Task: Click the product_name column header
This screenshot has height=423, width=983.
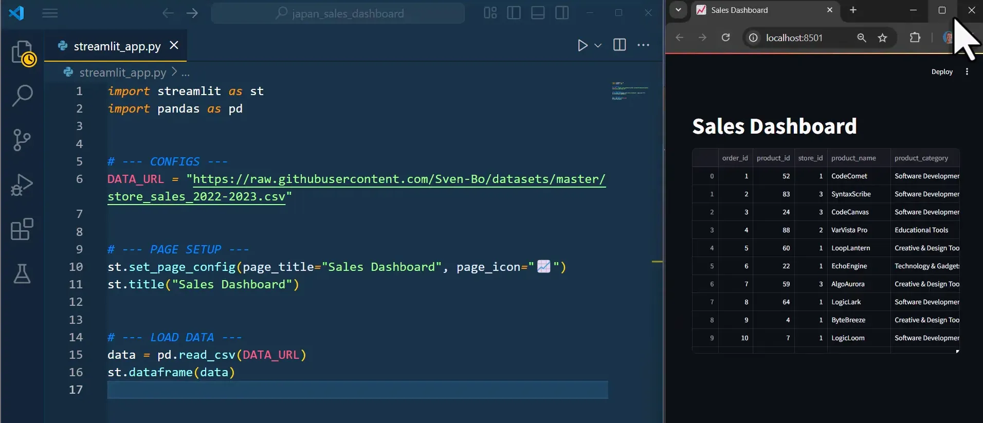Action: tap(859, 158)
